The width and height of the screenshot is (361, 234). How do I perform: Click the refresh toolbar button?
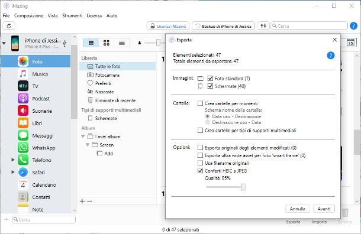[x=9, y=26]
